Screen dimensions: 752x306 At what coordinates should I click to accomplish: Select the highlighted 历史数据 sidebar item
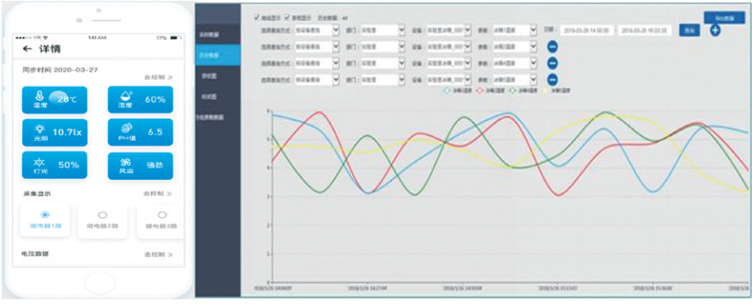point(218,55)
